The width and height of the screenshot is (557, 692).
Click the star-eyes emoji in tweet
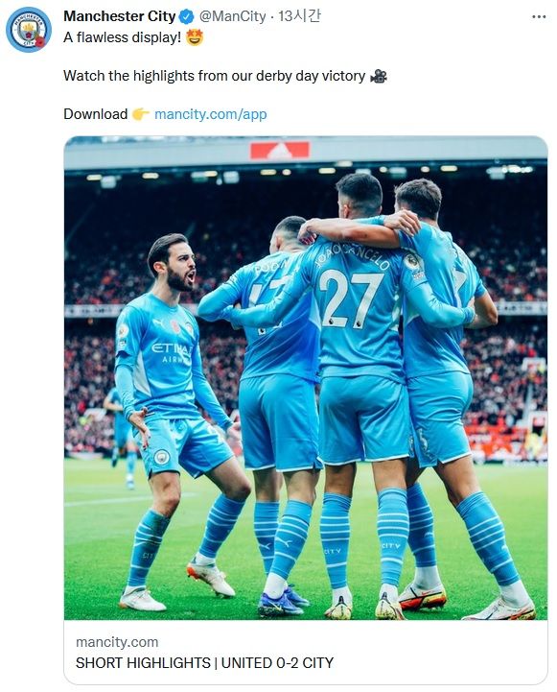195,37
